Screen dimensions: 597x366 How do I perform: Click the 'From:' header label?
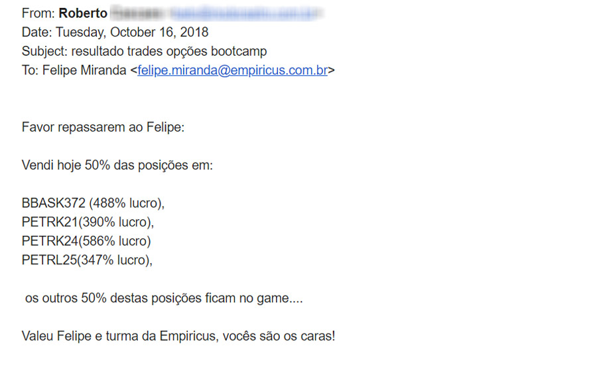point(38,13)
